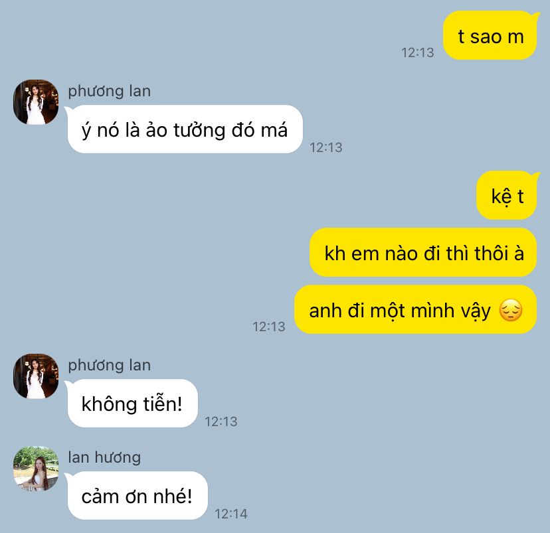Click the 12:13 timestamp beside 'không tiền!'
Screen dimensions: 550x533
221,421
